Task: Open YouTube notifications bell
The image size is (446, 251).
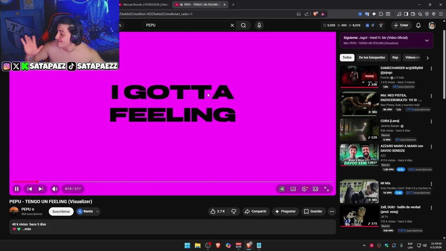Action: tap(418, 25)
